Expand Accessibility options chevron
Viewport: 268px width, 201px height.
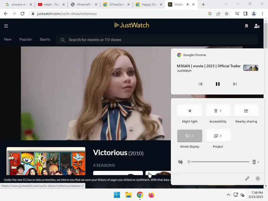221,111
